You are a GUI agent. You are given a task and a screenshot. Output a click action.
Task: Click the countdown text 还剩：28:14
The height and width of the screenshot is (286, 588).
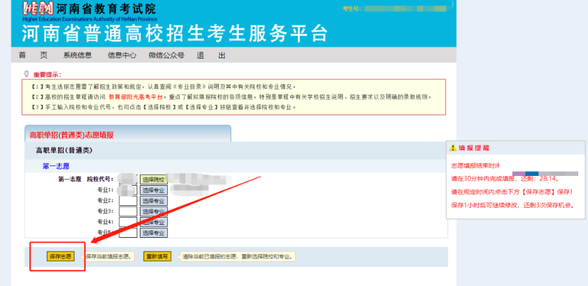pyautogui.click(x=540, y=179)
